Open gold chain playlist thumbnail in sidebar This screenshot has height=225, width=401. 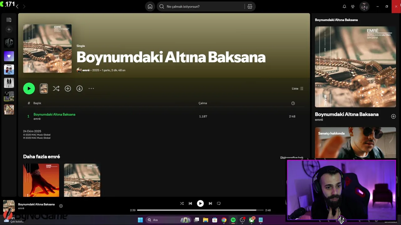[9, 109]
